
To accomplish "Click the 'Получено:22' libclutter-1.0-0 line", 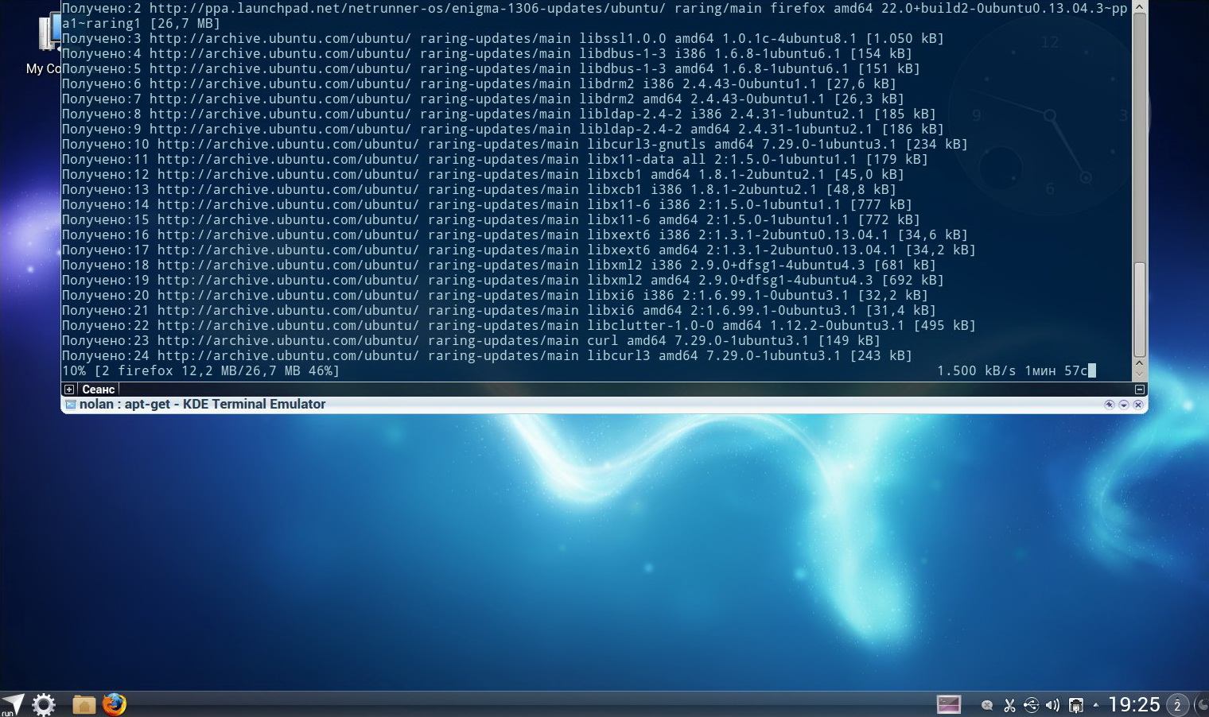I will [519, 325].
